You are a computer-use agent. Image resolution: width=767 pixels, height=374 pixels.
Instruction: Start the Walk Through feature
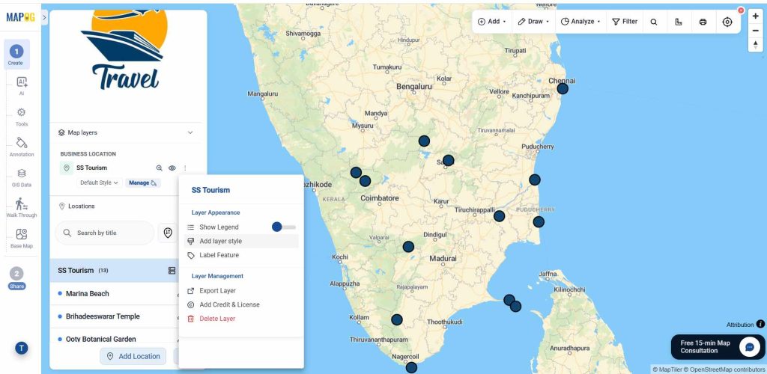[x=22, y=207]
